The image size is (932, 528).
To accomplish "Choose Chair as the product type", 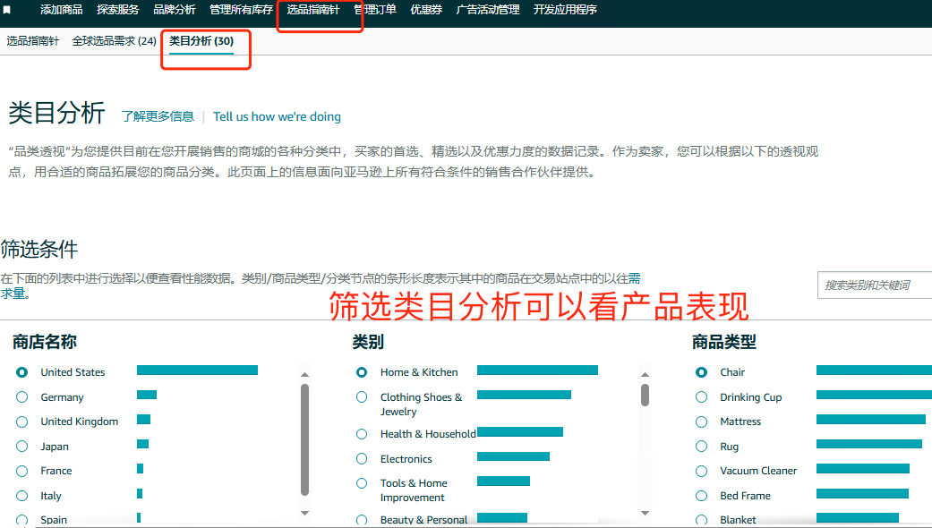I will 701,372.
